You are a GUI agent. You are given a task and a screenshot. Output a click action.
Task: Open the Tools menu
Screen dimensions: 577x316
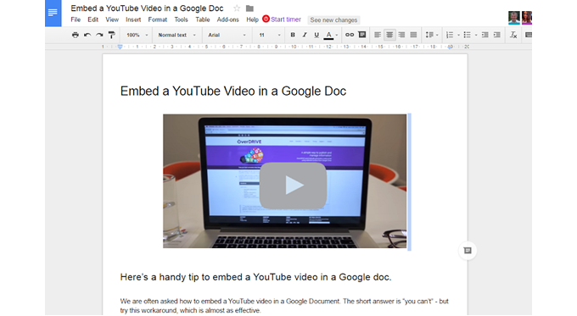(x=181, y=19)
